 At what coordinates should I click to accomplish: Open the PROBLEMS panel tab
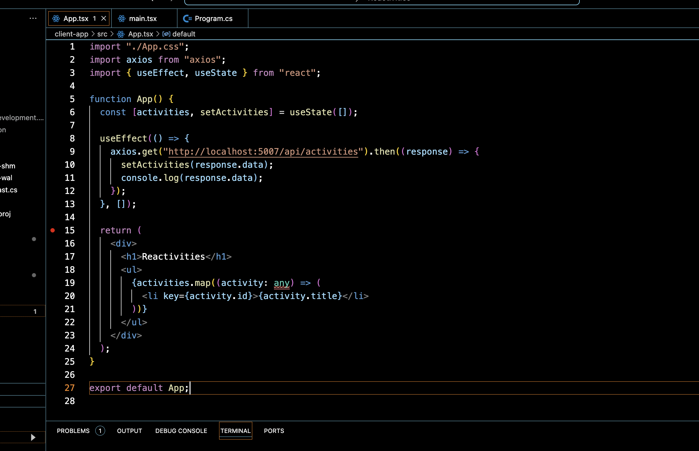click(x=73, y=431)
